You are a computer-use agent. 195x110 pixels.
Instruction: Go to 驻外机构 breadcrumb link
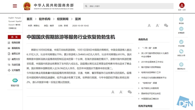[45, 19]
